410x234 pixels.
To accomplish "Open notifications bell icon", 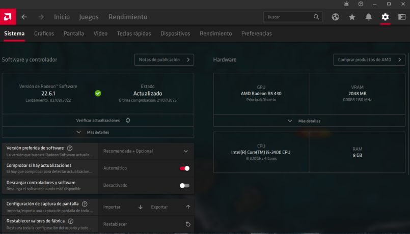I will tap(369, 17).
